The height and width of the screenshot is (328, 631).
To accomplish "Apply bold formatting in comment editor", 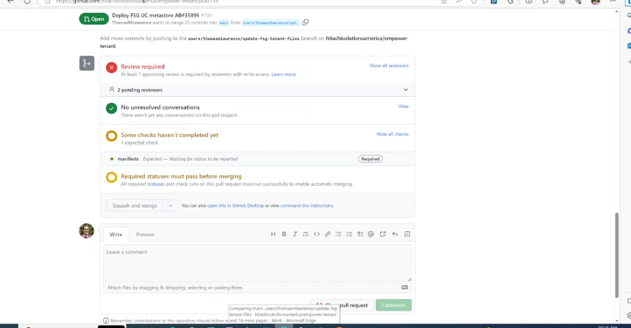I will pyautogui.click(x=284, y=234).
